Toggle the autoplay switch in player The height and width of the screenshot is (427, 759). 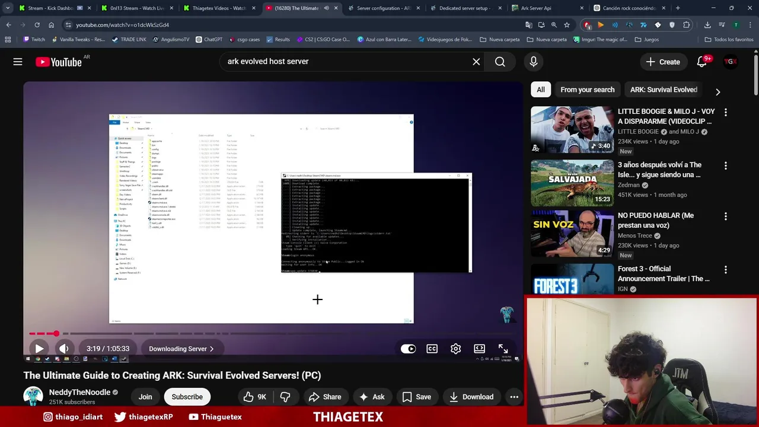click(408, 349)
